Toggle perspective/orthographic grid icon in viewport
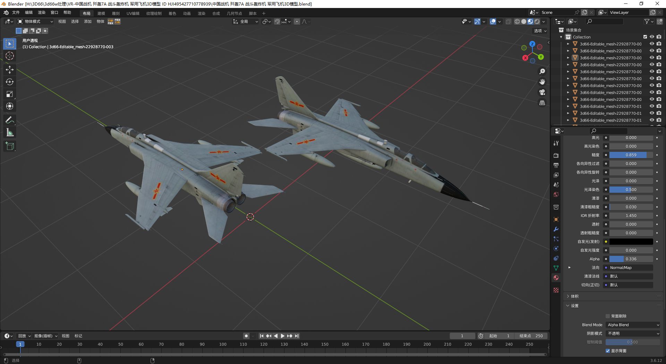 (542, 103)
